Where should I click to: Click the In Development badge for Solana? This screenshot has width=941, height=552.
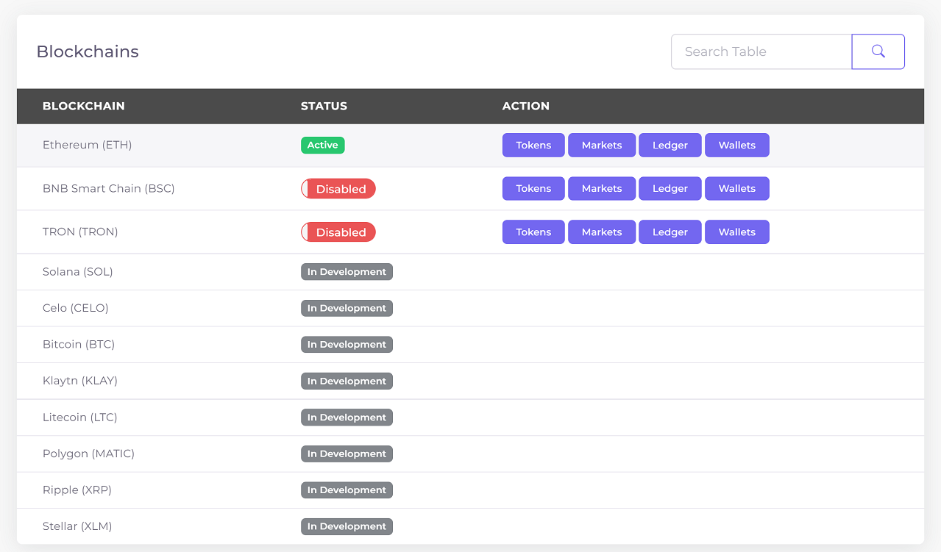click(x=347, y=272)
